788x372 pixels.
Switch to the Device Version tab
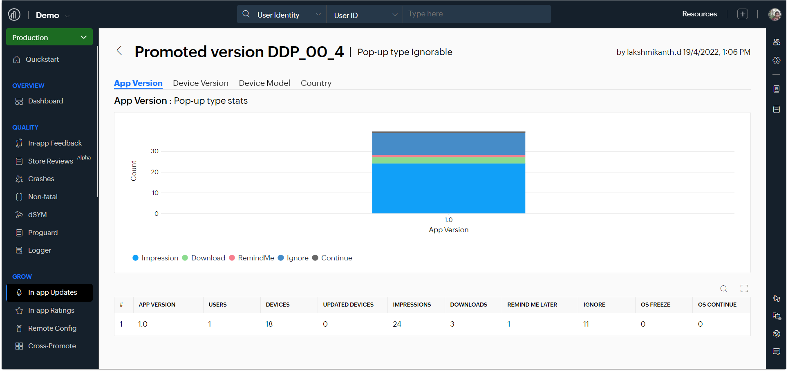(x=201, y=83)
